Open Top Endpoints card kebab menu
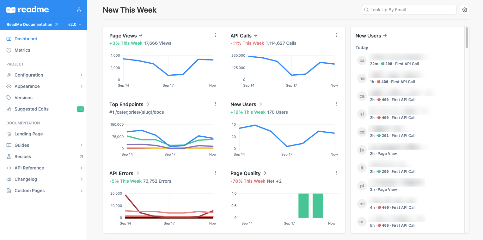This screenshot has height=240, width=483. coord(216,104)
